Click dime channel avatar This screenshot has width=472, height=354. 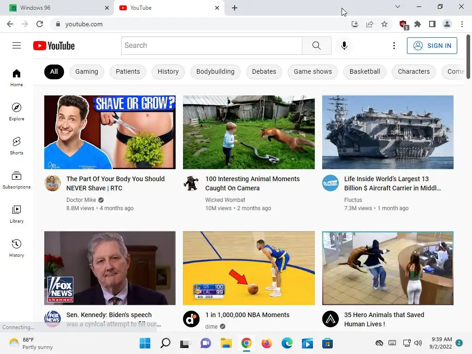pos(191,319)
